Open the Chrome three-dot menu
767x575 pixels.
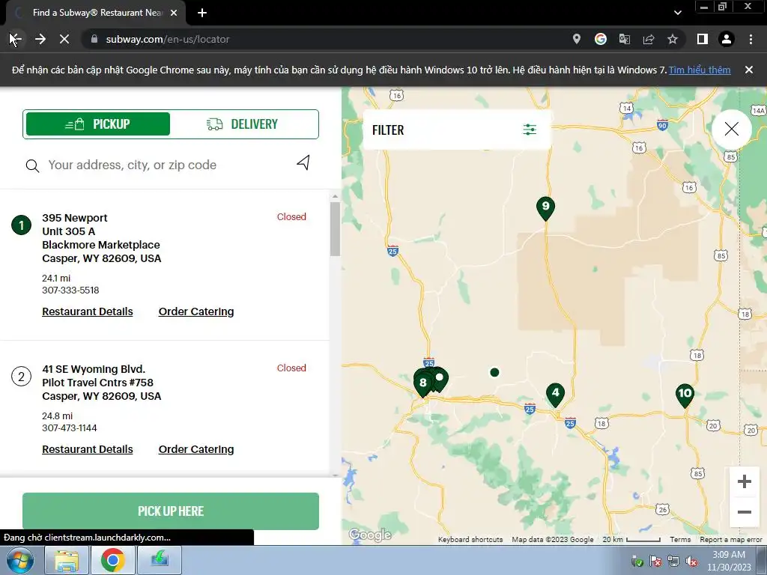tap(751, 39)
